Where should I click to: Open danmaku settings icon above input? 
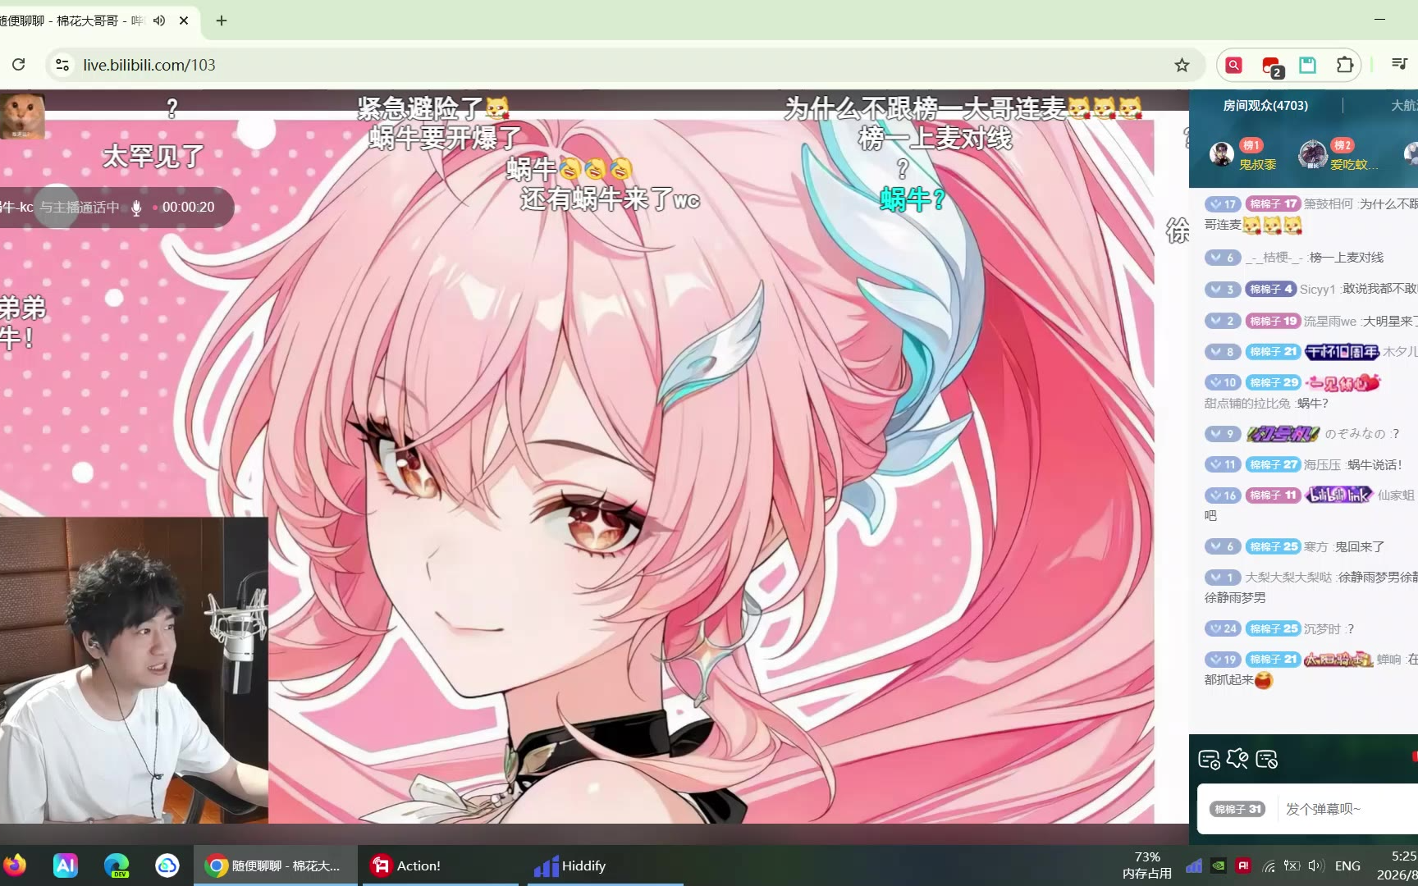click(1209, 760)
